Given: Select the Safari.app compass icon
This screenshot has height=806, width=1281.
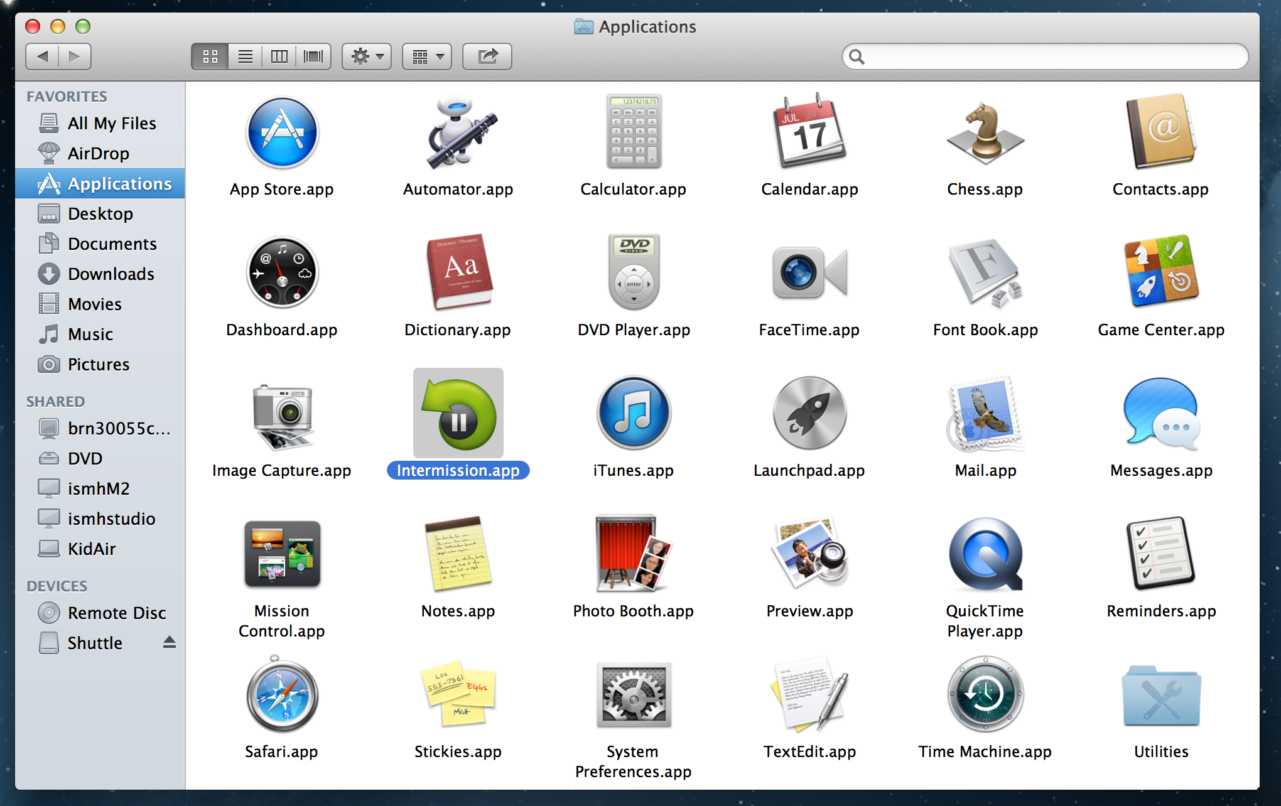Looking at the screenshot, I should tap(282, 694).
